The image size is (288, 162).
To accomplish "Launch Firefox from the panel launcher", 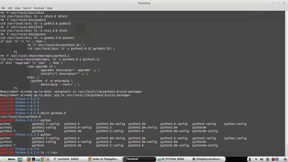I will click(x=29, y=159).
